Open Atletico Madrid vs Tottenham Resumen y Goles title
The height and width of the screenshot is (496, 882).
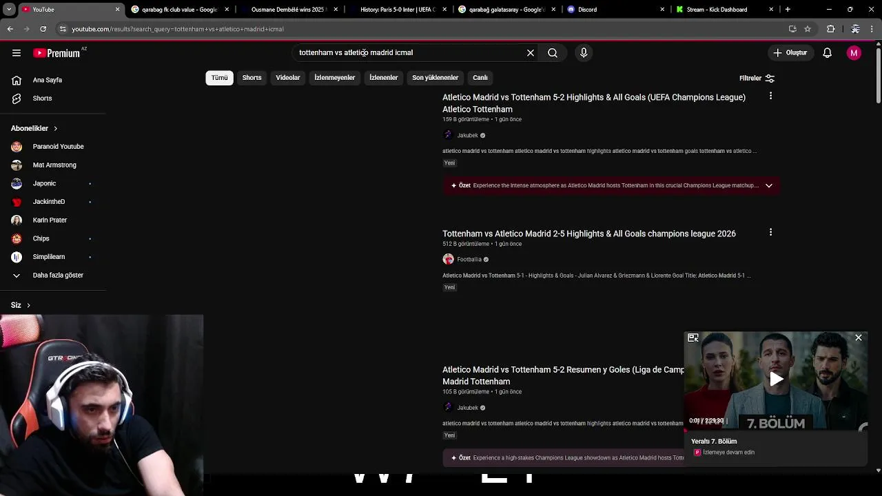(563, 375)
